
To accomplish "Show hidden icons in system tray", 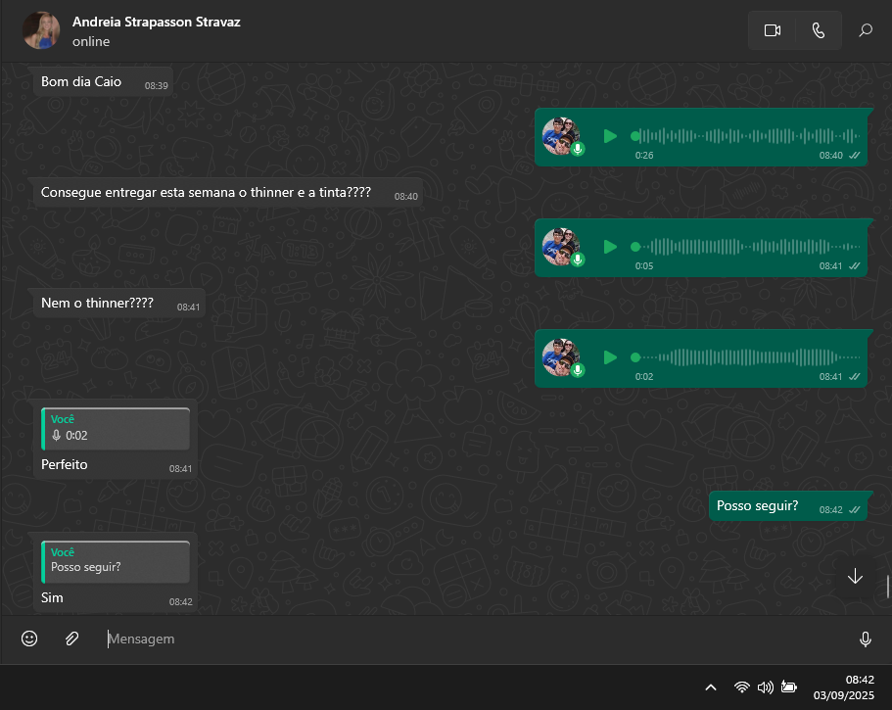I will coord(711,687).
